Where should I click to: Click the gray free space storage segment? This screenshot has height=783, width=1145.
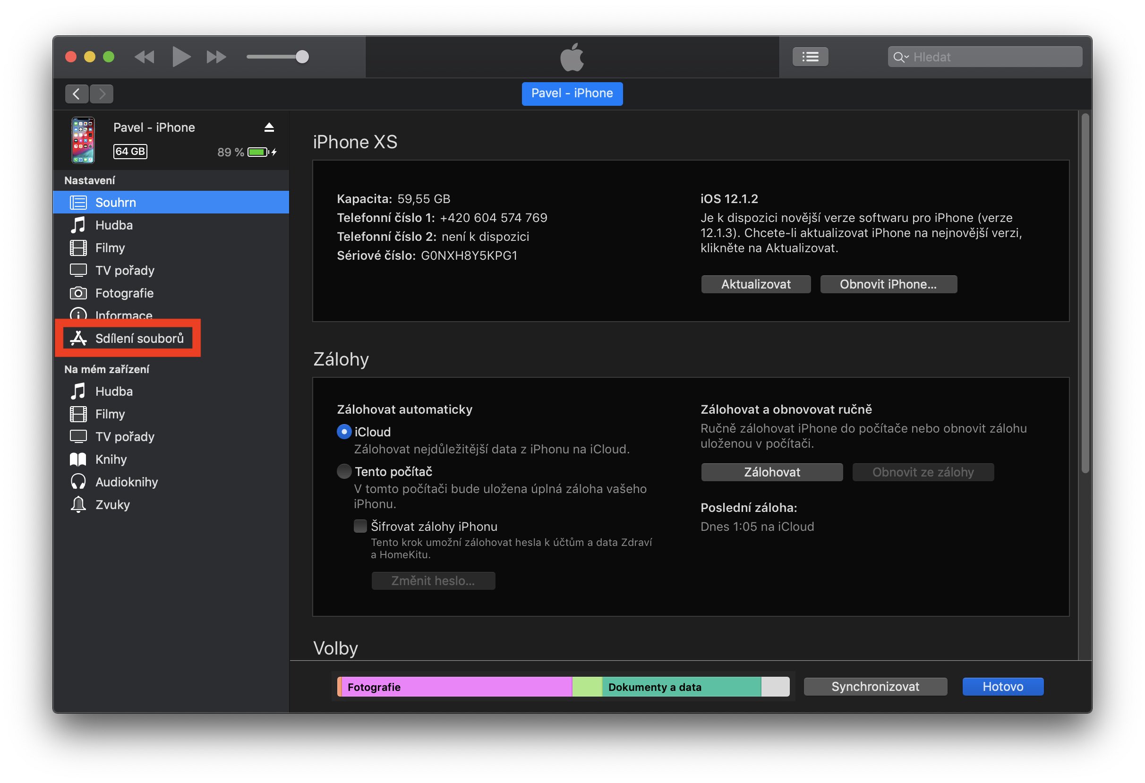coord(775,687)
